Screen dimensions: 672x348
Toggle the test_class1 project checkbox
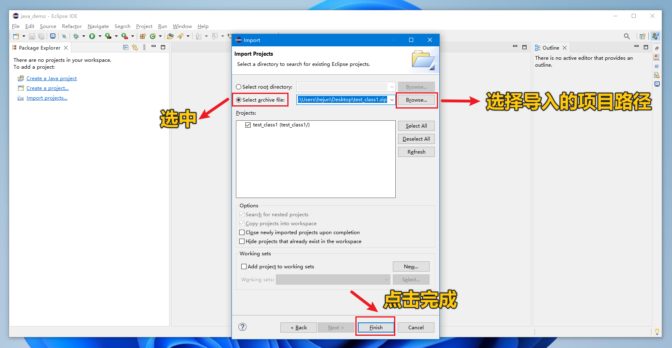(x=248, y=125)
